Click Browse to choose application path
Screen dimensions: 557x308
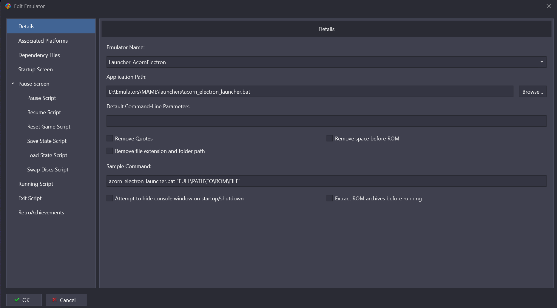532,92
